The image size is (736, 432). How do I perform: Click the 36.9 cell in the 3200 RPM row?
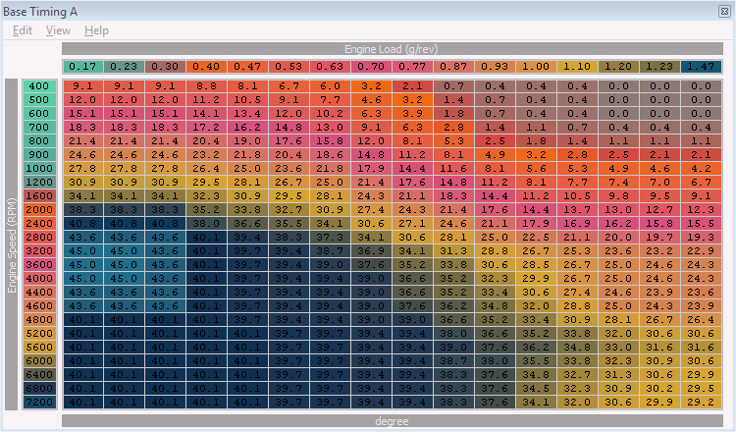click(x=371, y=250)
